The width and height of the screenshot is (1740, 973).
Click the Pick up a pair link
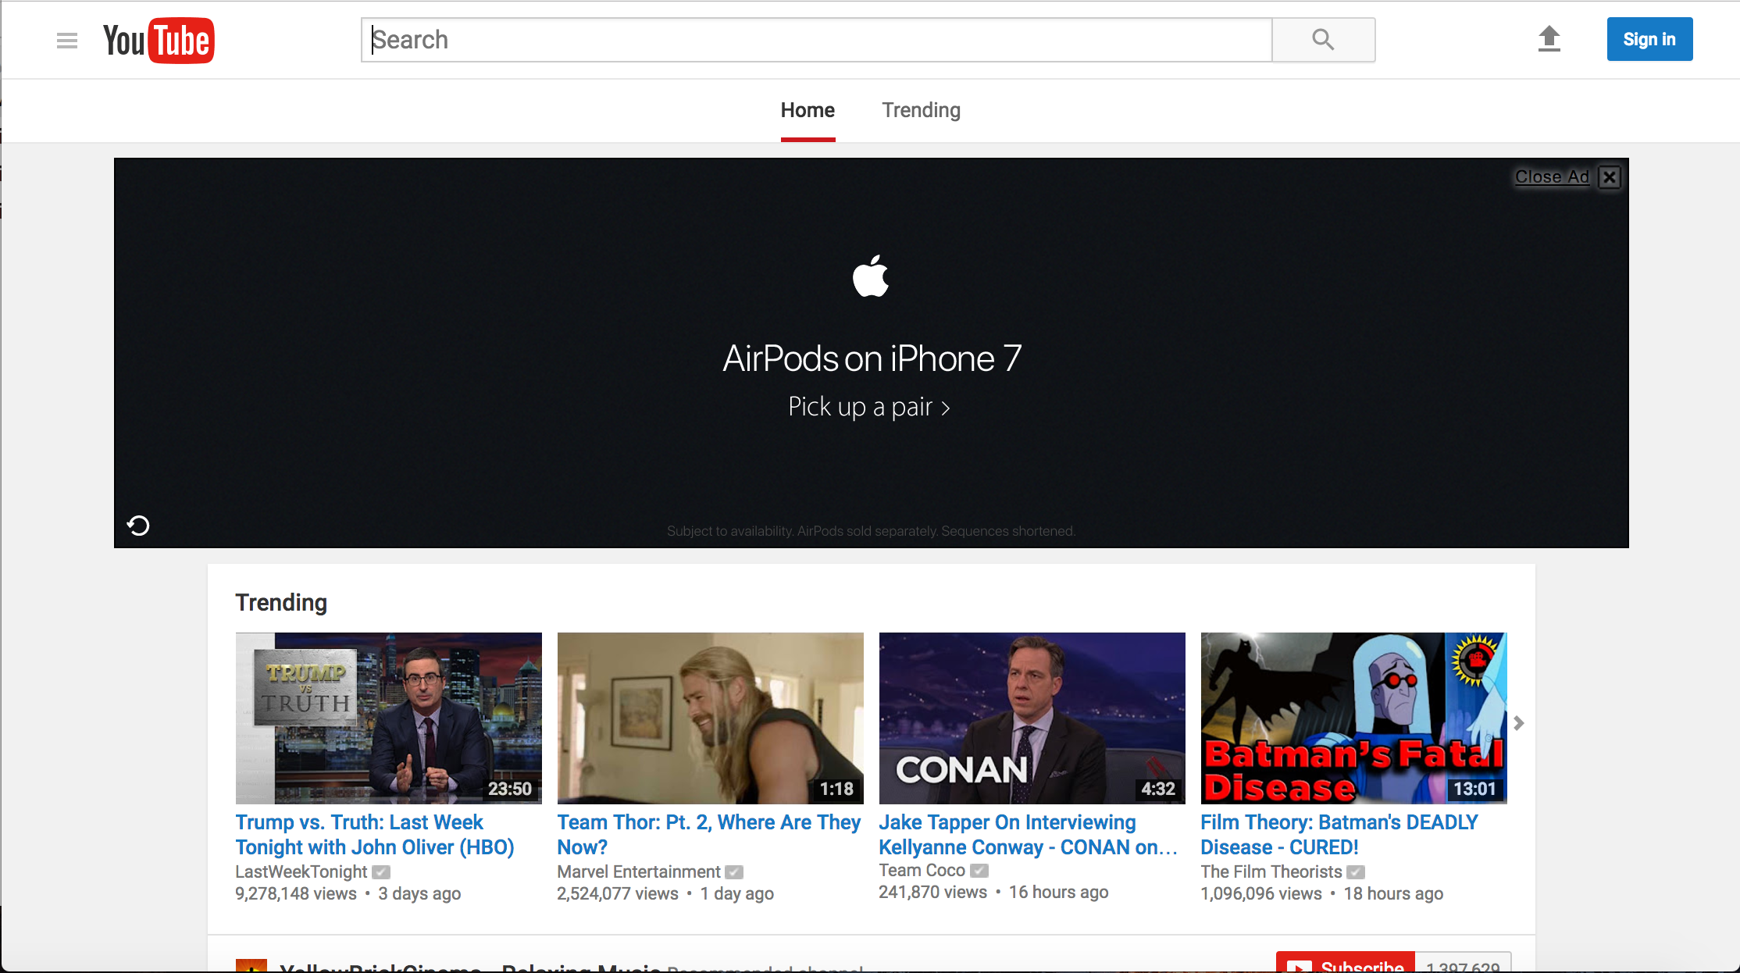869,407
